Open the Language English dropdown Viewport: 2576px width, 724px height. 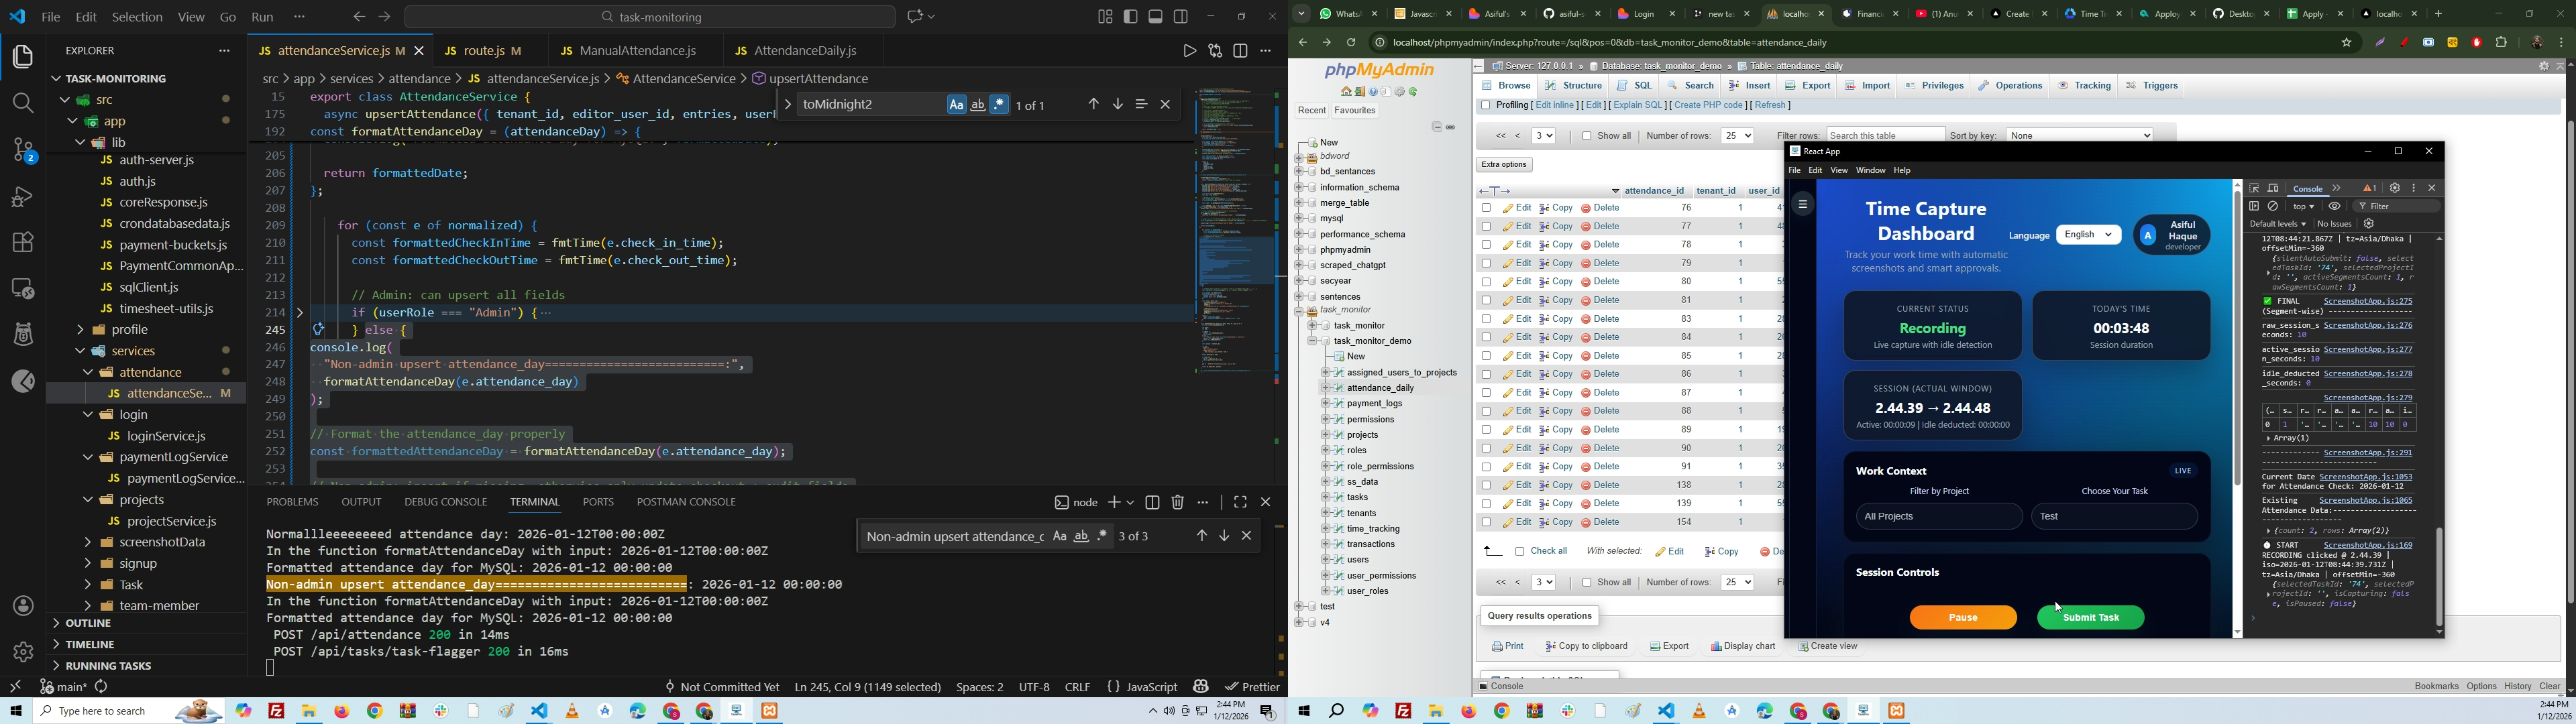click(x=2088, y=235)
